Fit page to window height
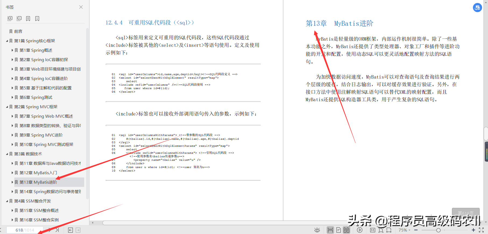This screenshot has width=488, height=234. pos(381,230)
